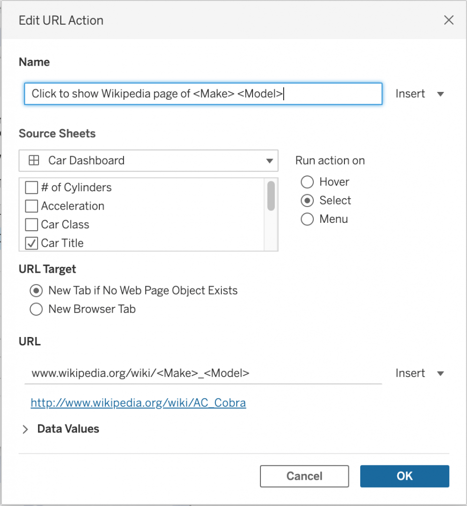
Task: Open the AC_Cobra Wikipedia preview link
Action: point(138,403)
